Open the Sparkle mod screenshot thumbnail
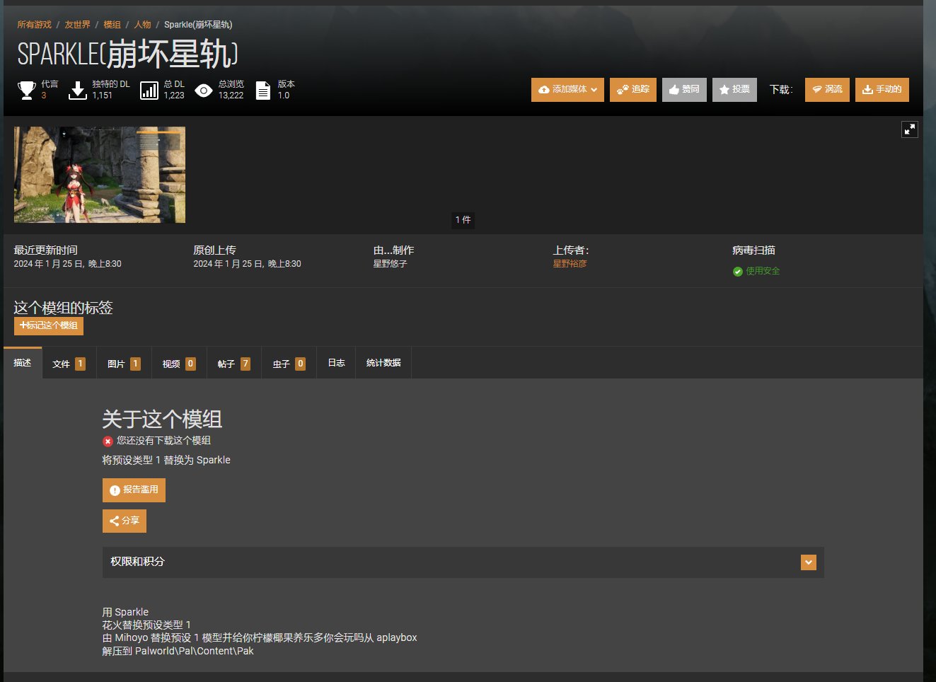Viewport: 936px width, 682px height. [100, 175]
